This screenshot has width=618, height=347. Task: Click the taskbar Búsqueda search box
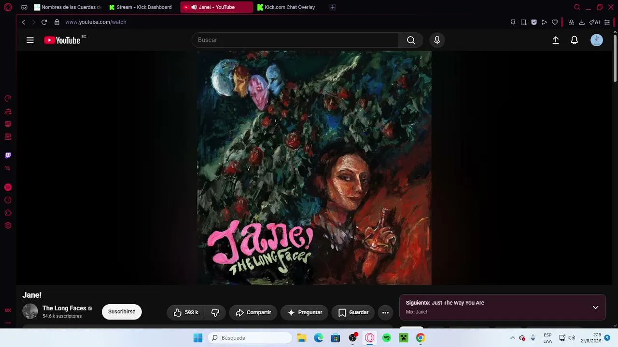250,338
